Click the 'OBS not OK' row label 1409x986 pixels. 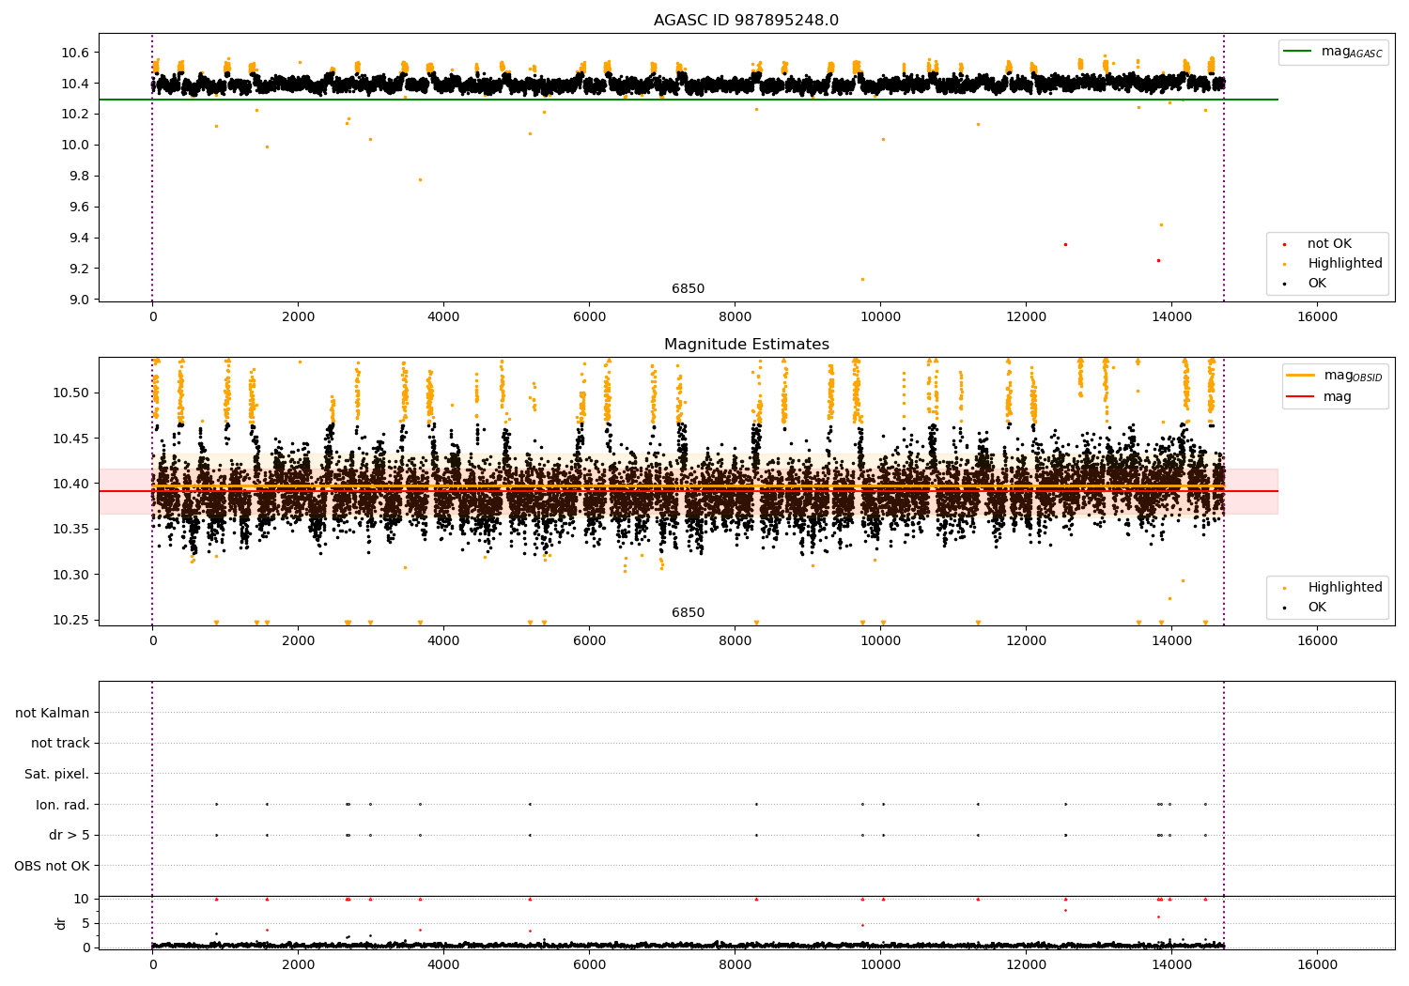pos(52,866)
